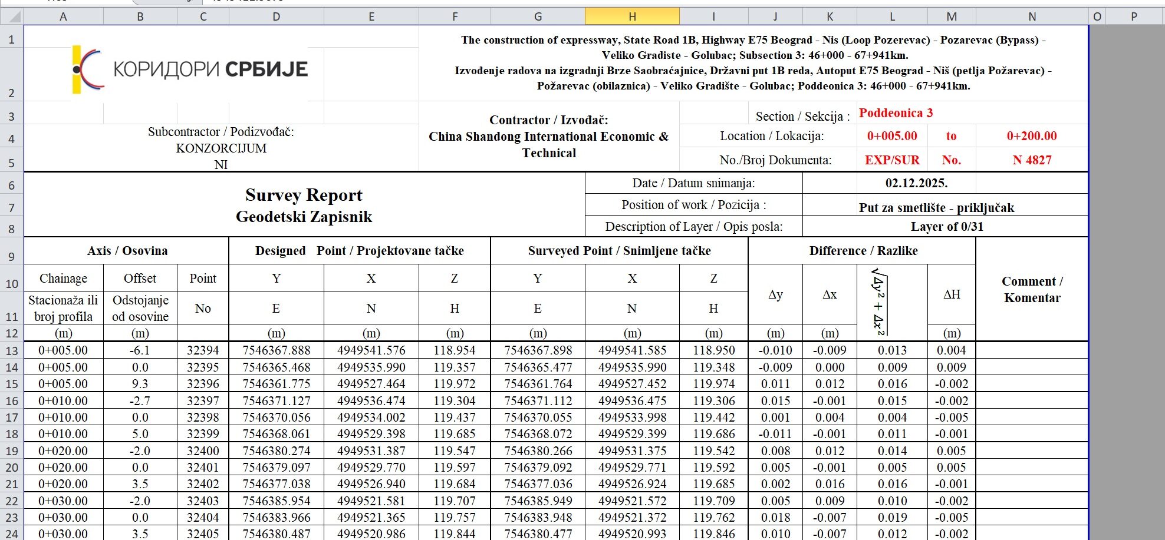Select the document number cell 'N 4827'
1165x540 pixels.
(x=1031, y=159)
